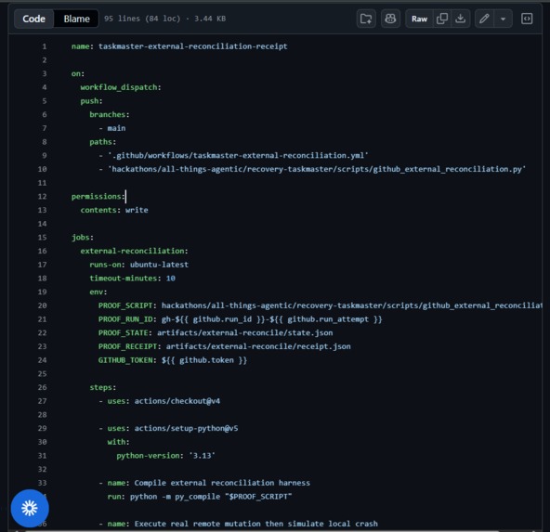Click 'actions/checkout@v4' text
Image resolution: width=550 pixels, height=532 pixels.
coord(177,401)
